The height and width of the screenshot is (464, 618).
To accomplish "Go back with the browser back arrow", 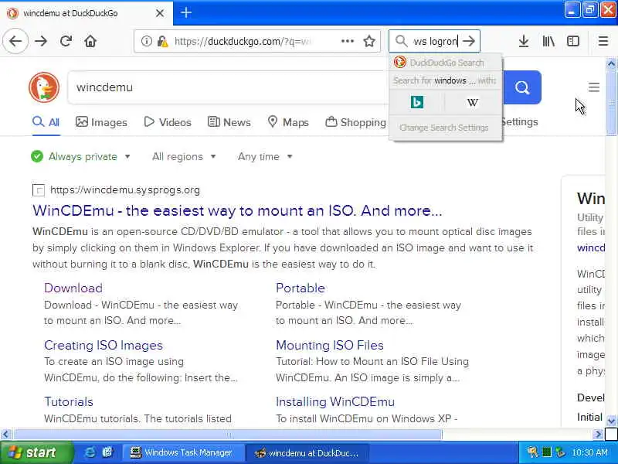I will coord(15,41).
